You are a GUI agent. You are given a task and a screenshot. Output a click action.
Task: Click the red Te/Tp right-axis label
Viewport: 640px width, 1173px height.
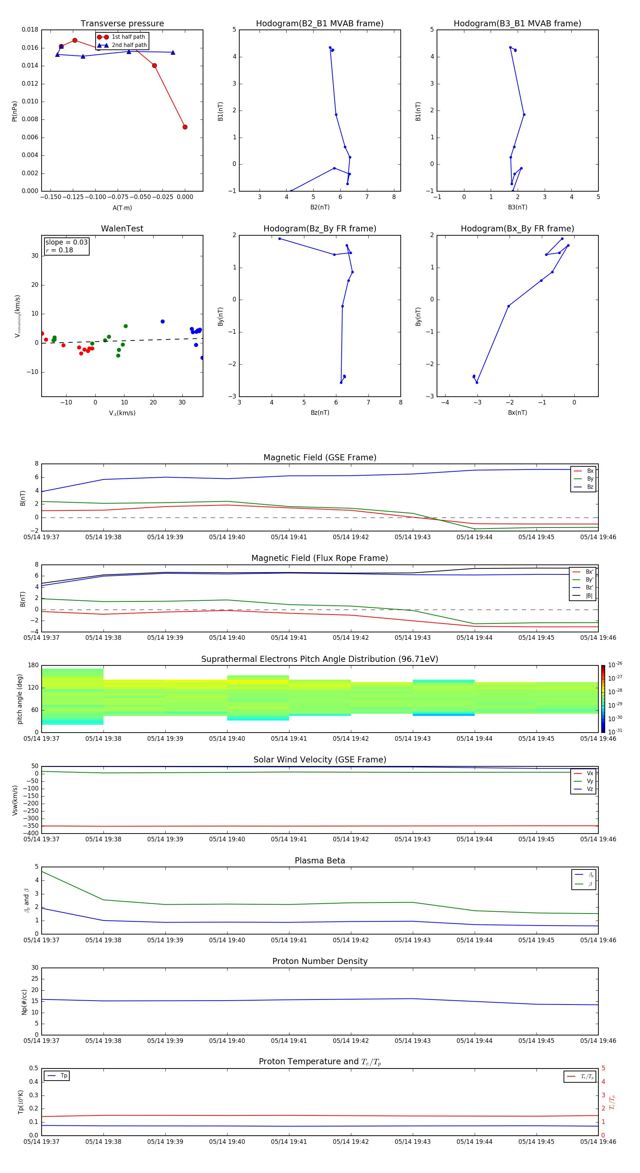pyautogui.click(x=612, y=1102)
